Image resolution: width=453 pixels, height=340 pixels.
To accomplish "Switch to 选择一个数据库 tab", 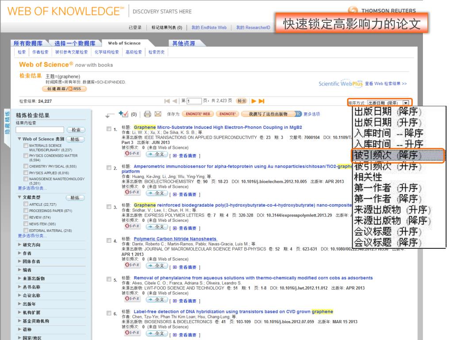I will coord(75,43).
